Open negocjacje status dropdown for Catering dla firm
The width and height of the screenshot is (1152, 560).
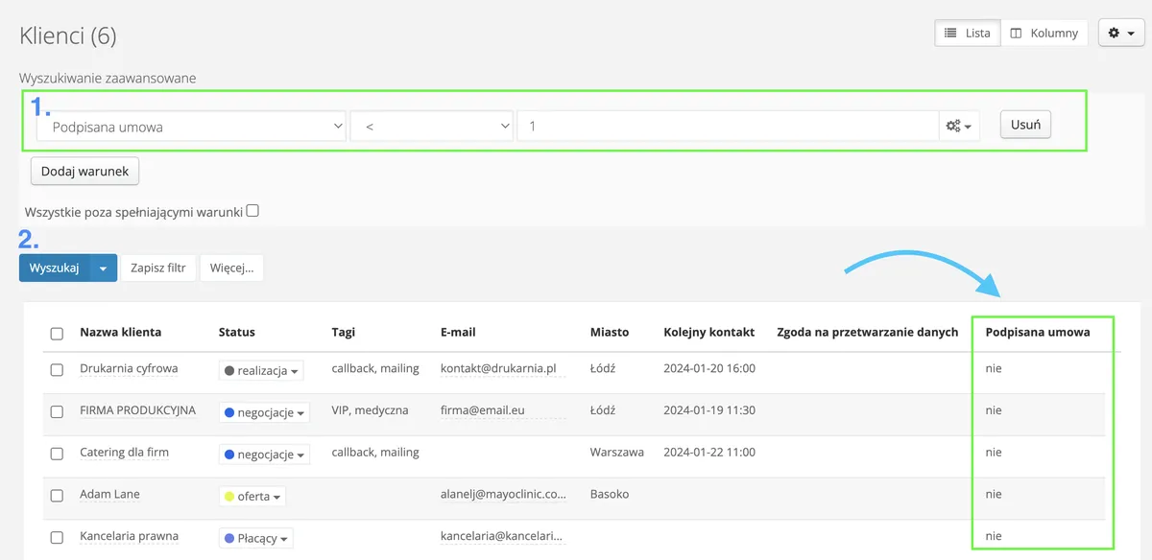pyautogui.click(x=265, y=455)
